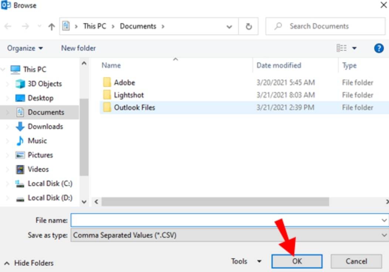
Task: Create a New folder
Action: 78,48
